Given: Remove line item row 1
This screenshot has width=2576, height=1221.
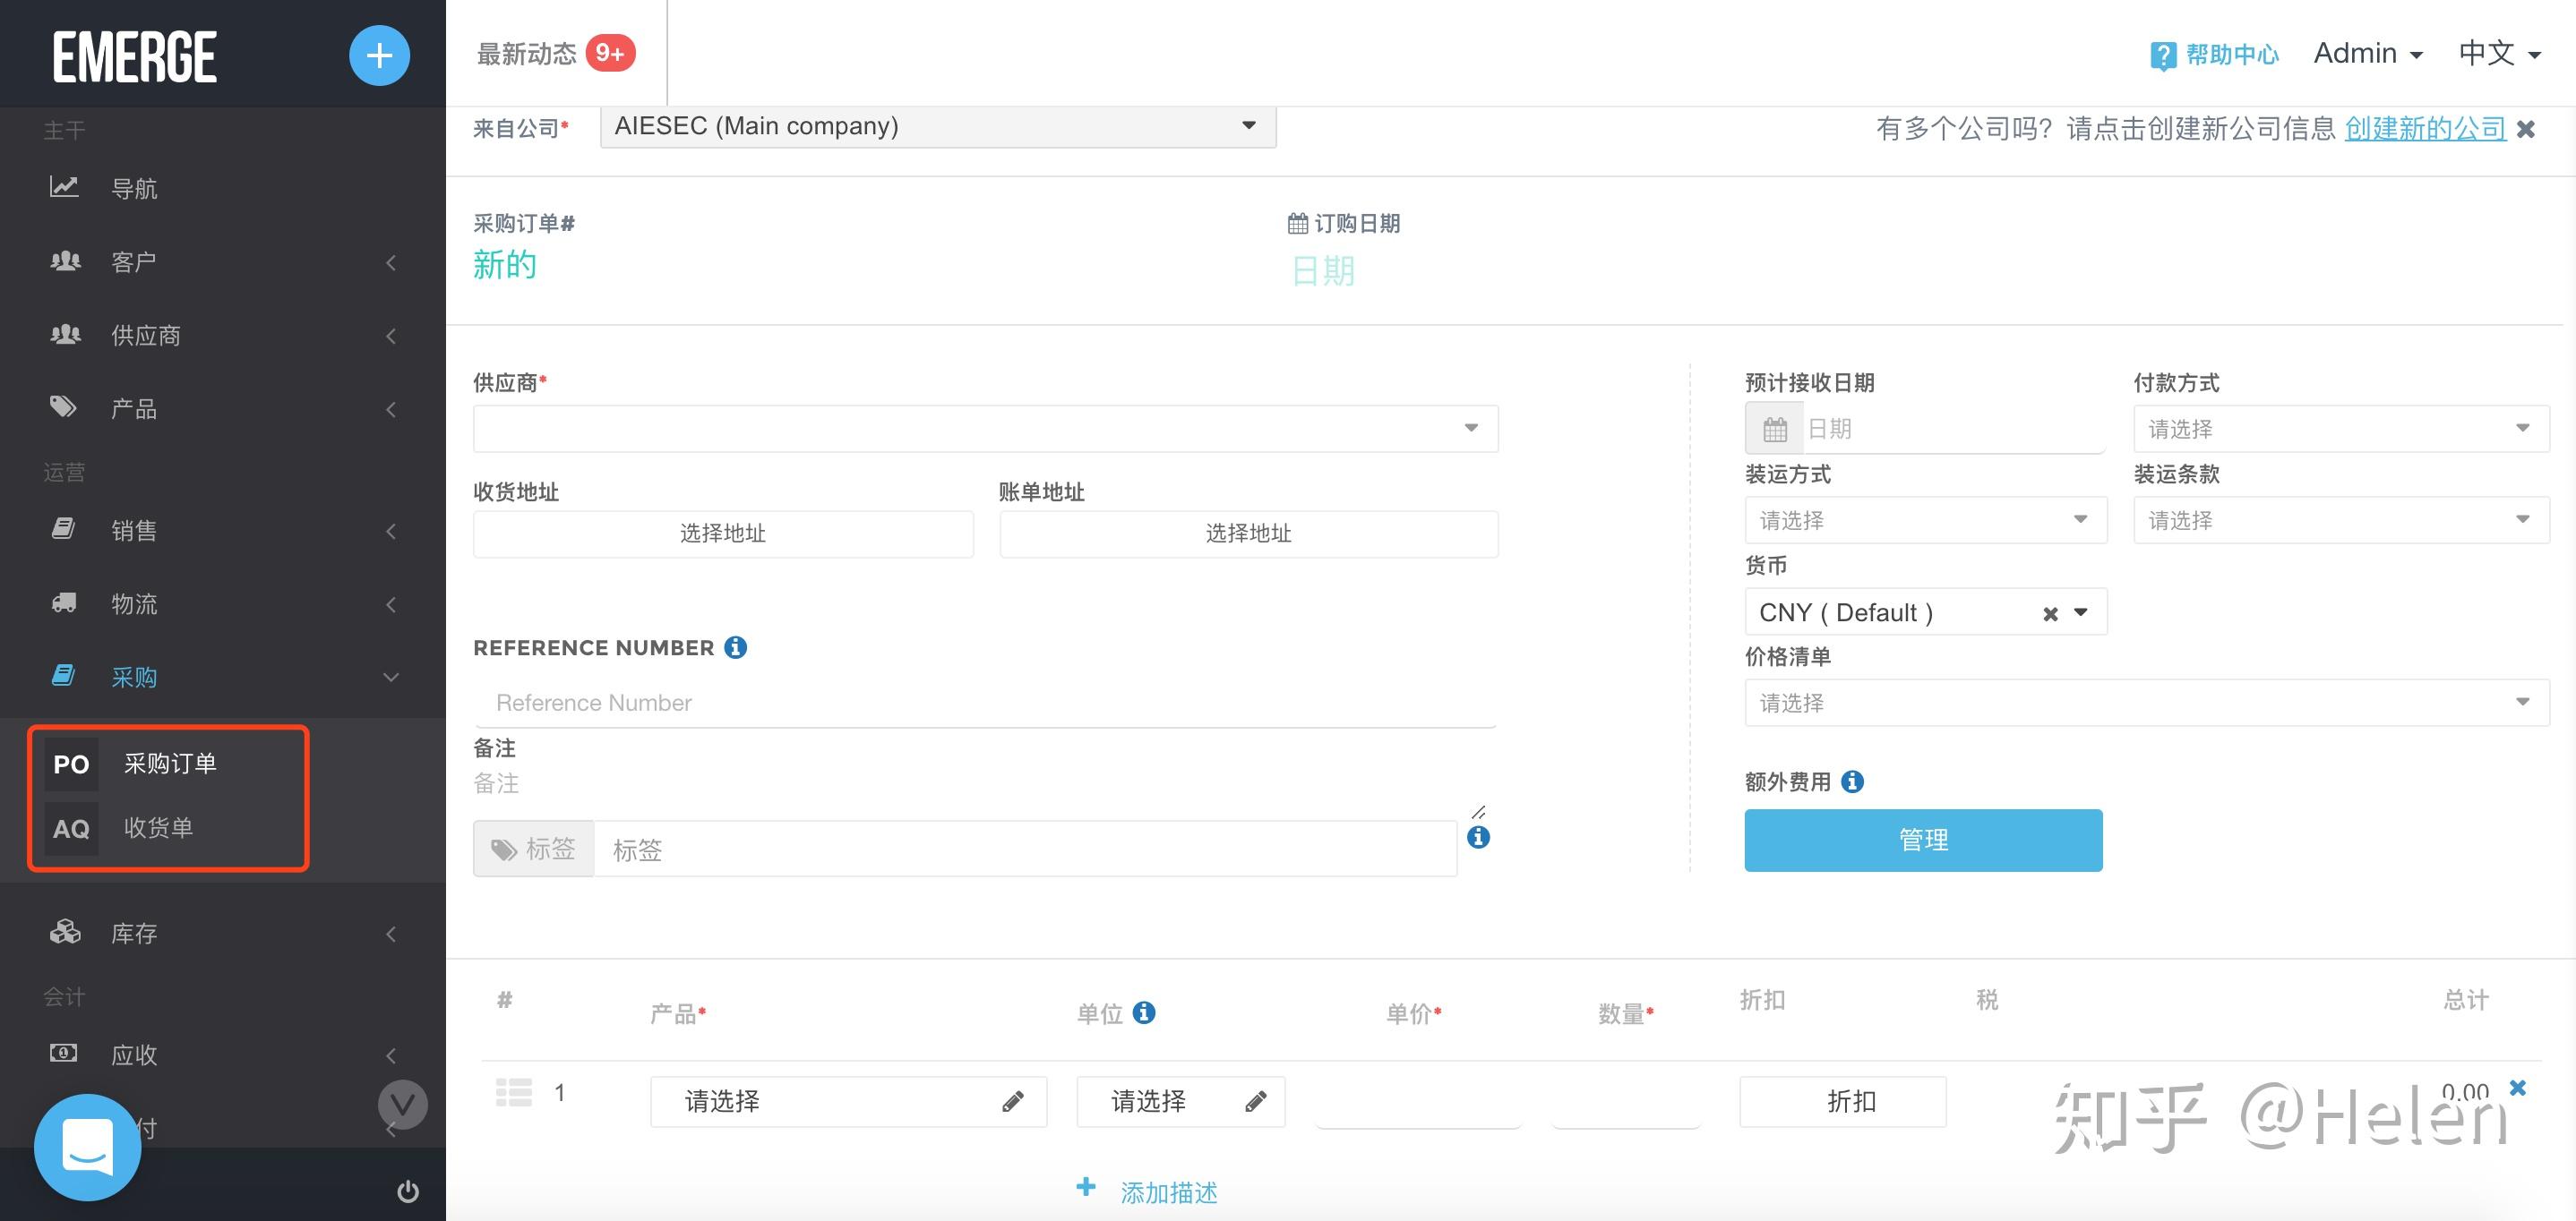Looking at the screenshot, I should pos(2518,1087).
